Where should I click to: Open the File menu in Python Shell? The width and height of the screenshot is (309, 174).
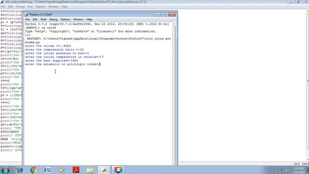(x=28, y=19)
